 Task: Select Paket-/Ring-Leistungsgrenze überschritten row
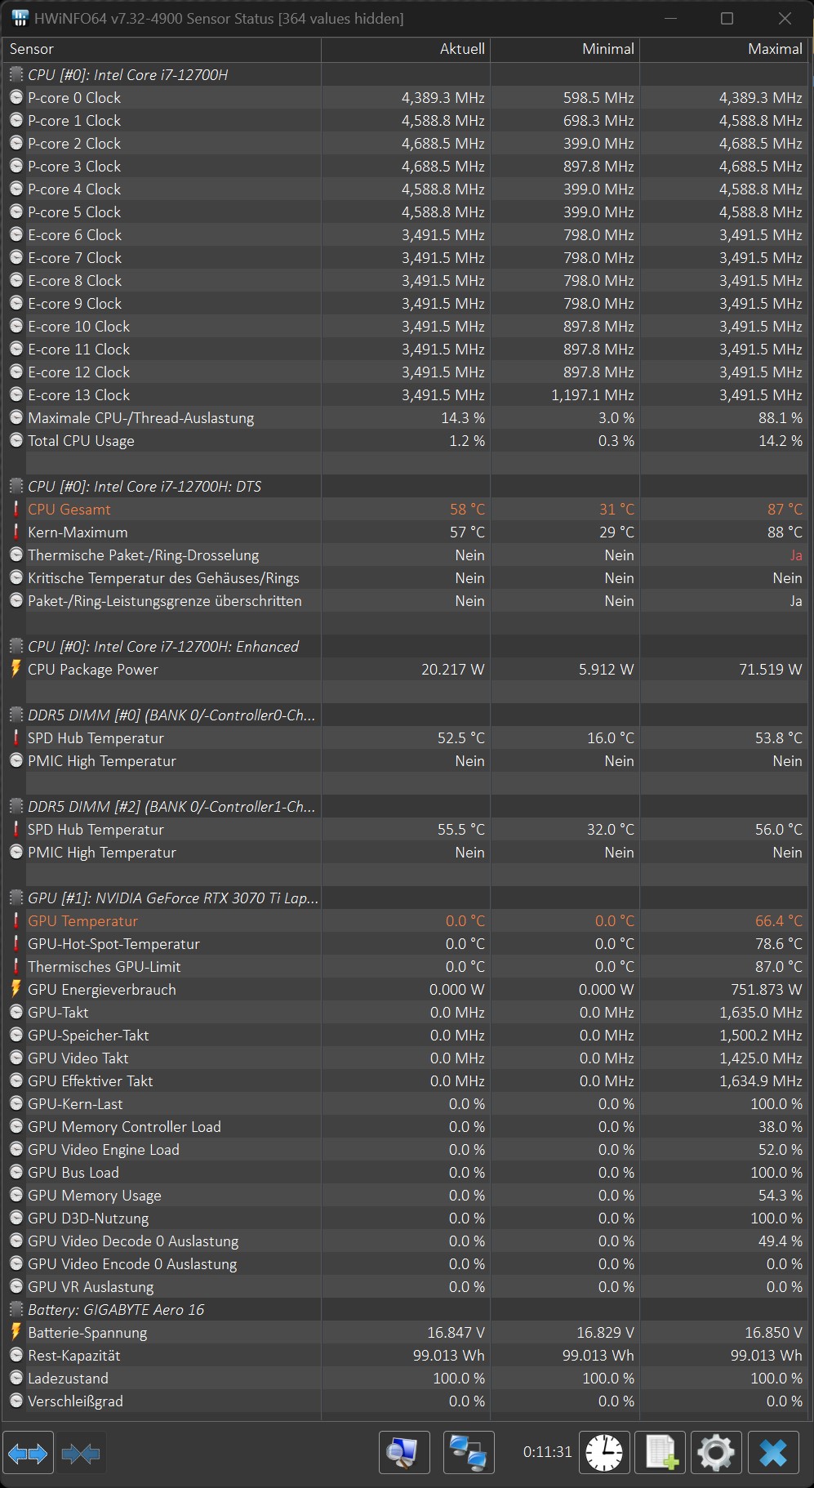pyautogui.click(x=406, y=600)
